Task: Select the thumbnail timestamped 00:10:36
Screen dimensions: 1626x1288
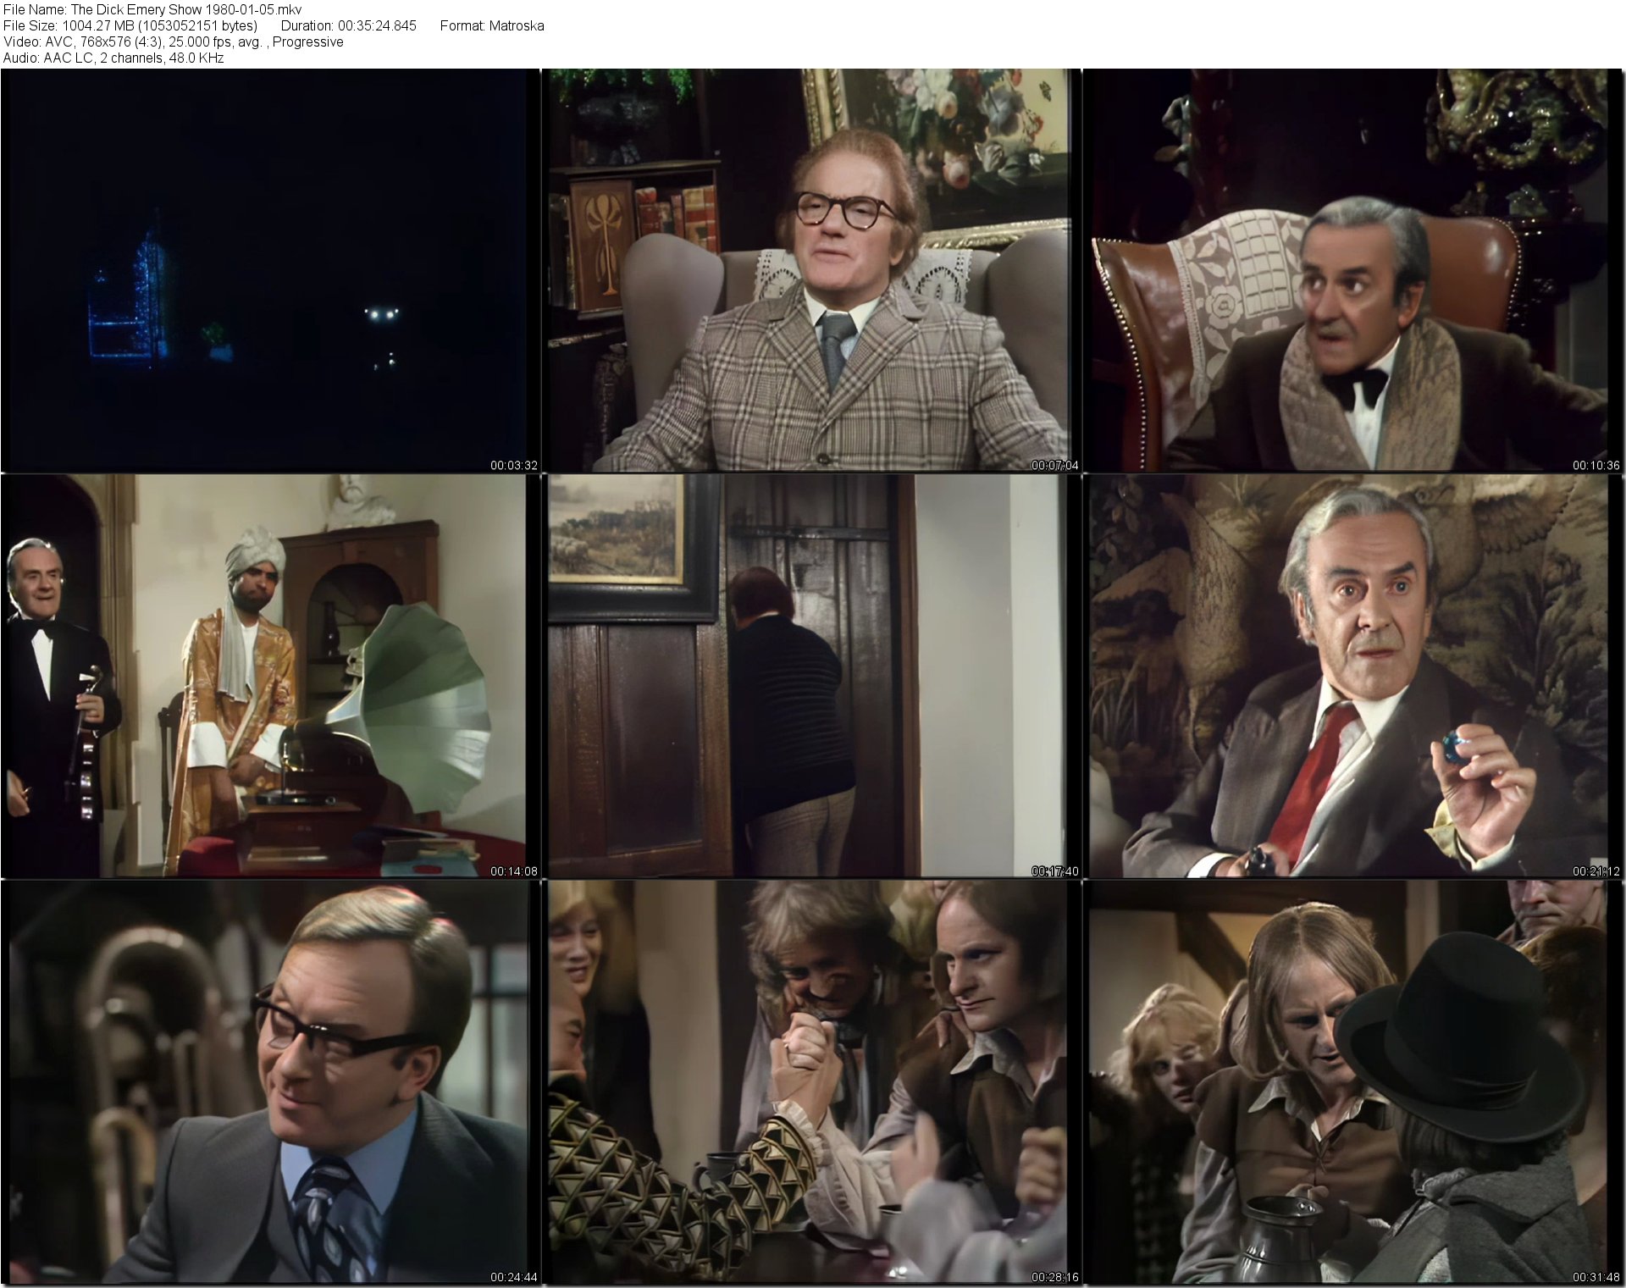Action: point(1353,269)
